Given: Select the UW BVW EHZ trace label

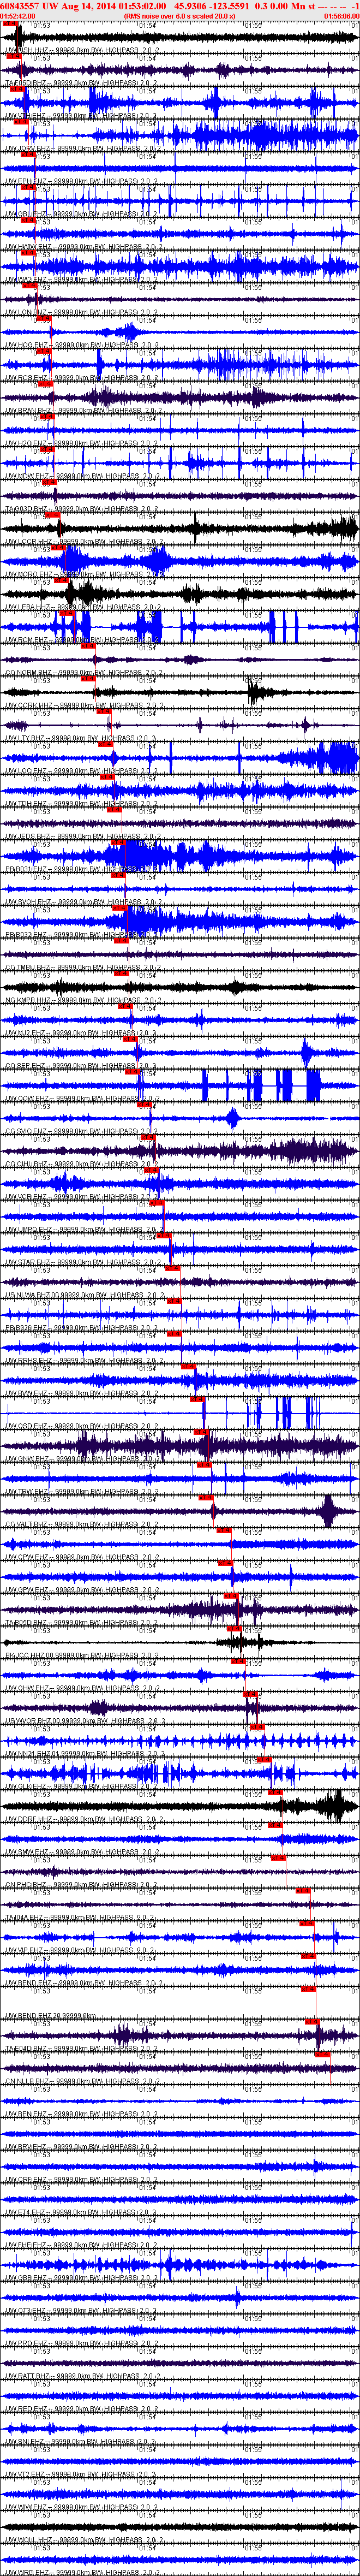Looking at the screenshot, I should pos(81,1393).
